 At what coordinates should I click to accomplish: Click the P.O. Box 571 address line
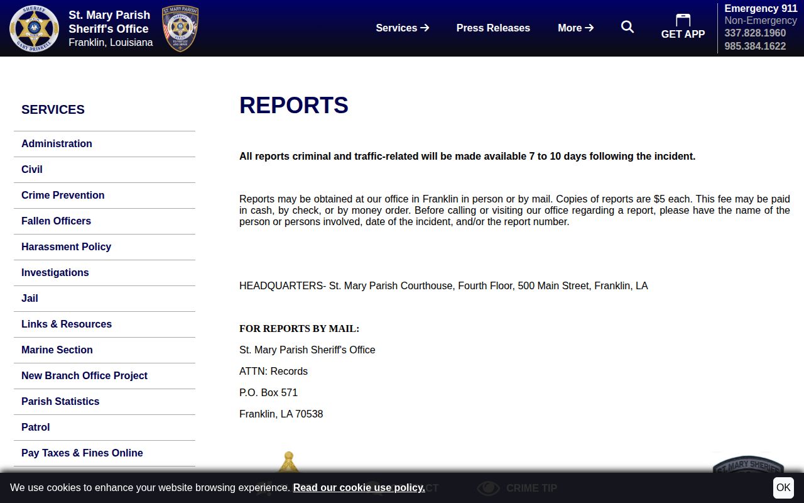[x=268, y=392]
